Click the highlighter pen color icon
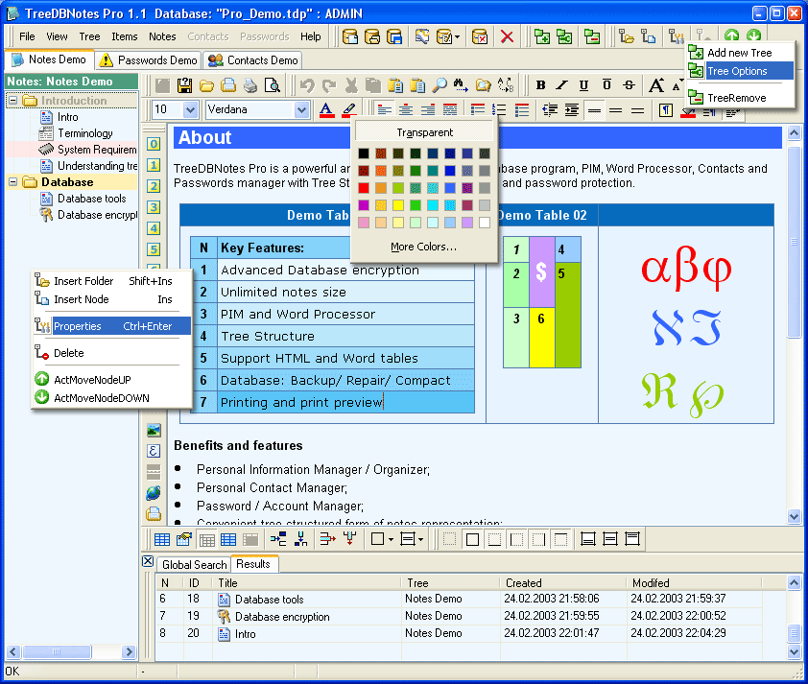This screenshot has width=808, height=684. [349, 109]
